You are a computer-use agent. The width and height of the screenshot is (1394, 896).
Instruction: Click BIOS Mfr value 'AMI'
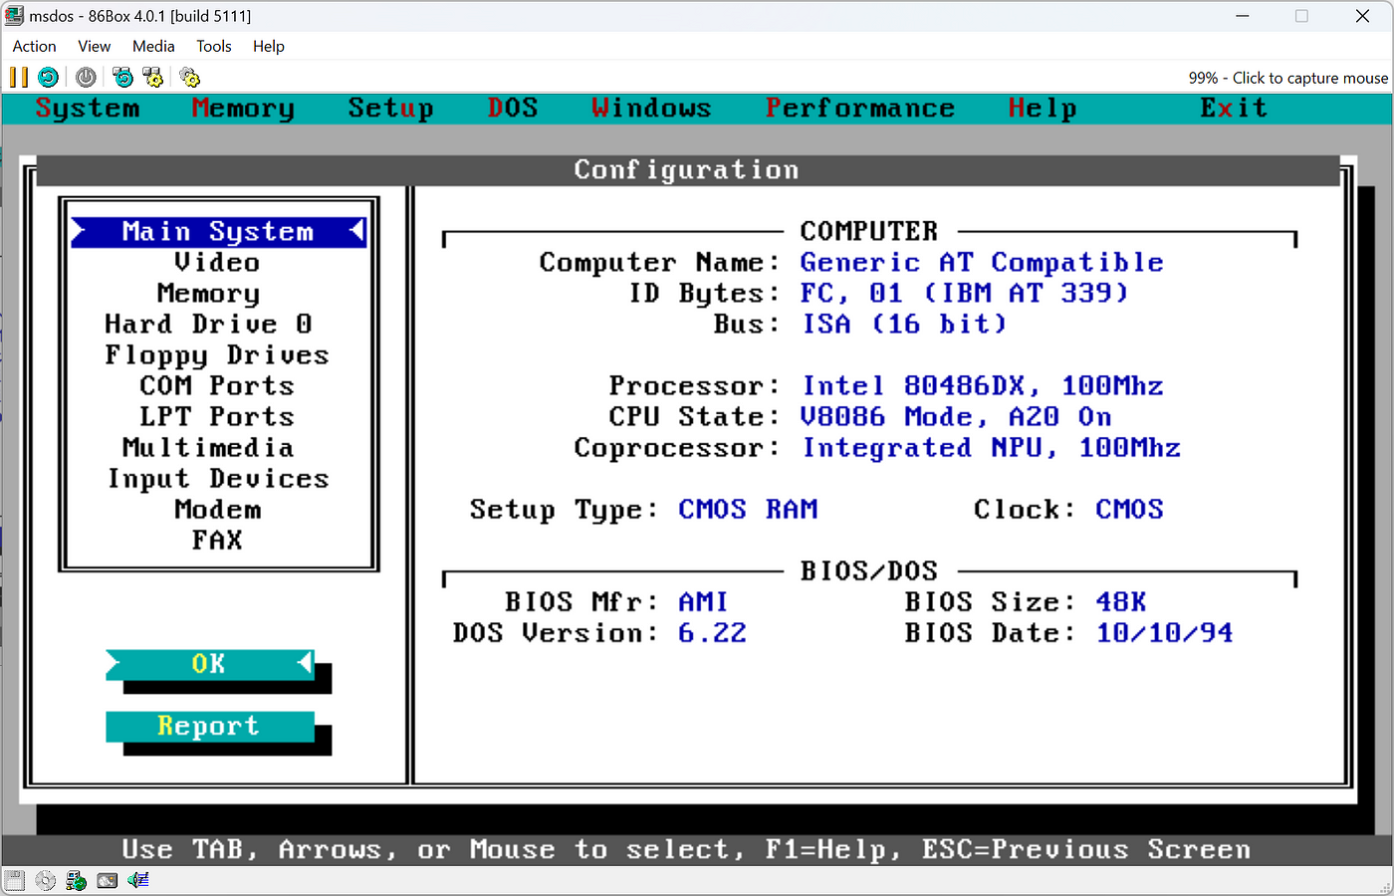tap(703, 601)
